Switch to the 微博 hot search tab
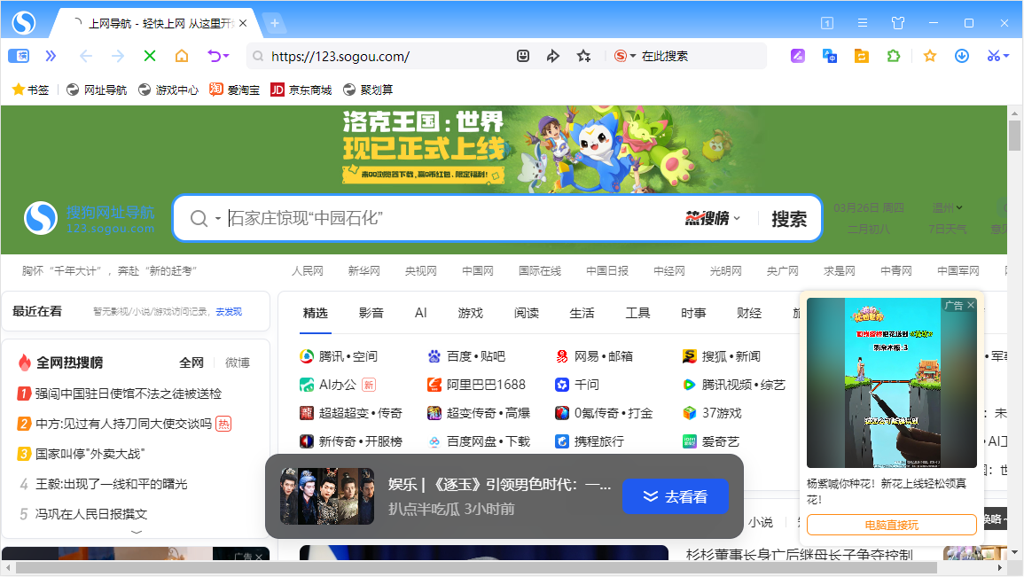 [238, 363]
